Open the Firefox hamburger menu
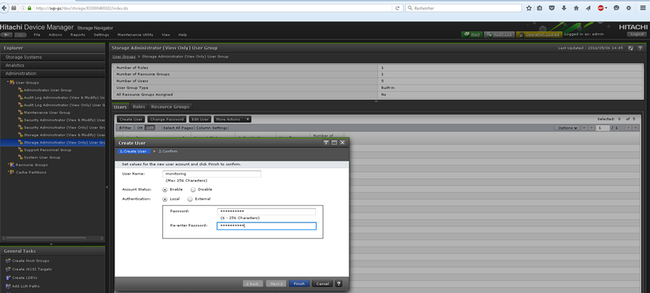This screenshot has width=650, height=293. tap(643, 8)
